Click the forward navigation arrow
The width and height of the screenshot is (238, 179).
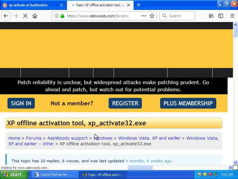coord(16,16)
